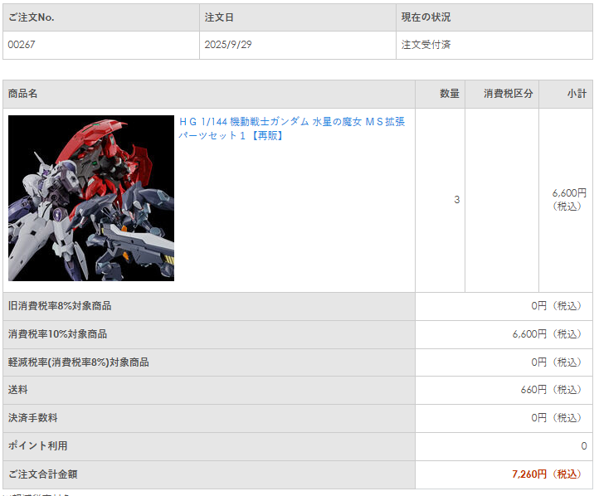The height and width of the screenshot is (496, 599).
Task: Click the 注文日 column header
Action: pyautogui.click(x=219, y=17)
